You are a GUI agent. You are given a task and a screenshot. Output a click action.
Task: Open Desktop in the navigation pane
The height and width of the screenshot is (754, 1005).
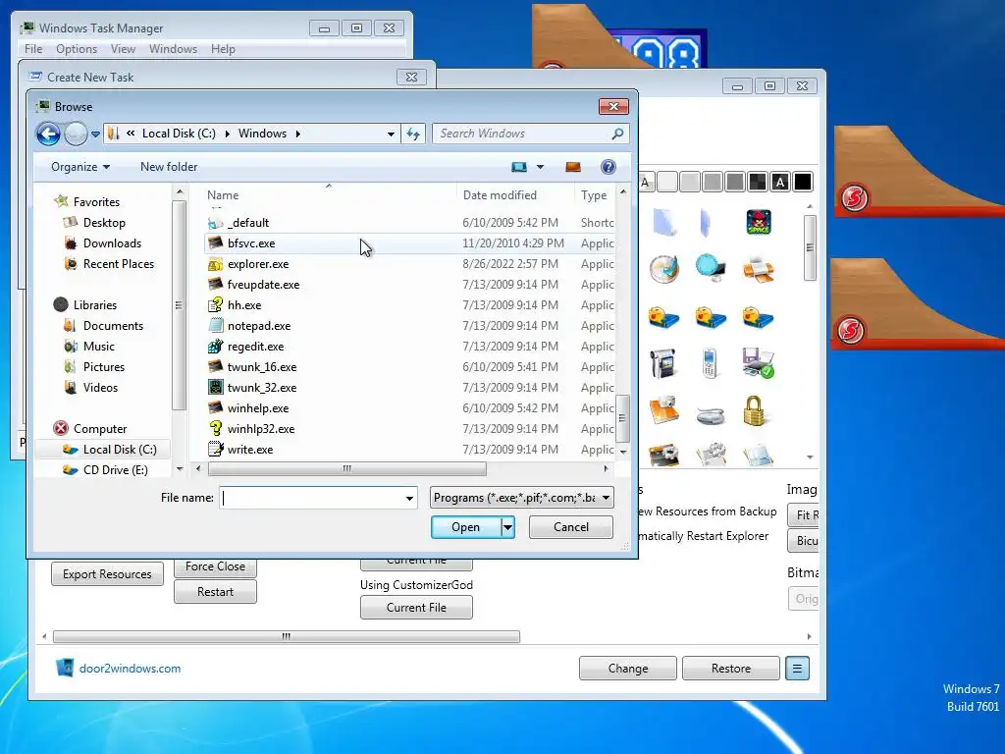coord(104,223)
